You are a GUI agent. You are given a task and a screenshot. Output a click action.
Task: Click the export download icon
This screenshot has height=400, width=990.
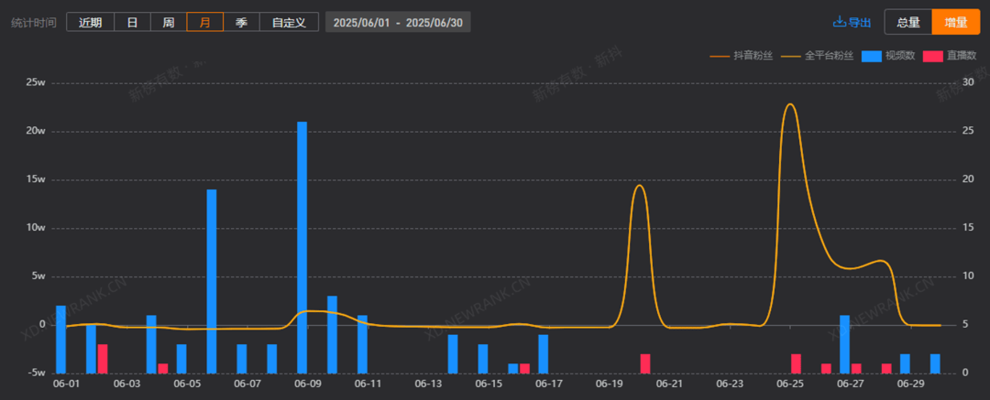point(839,22)
